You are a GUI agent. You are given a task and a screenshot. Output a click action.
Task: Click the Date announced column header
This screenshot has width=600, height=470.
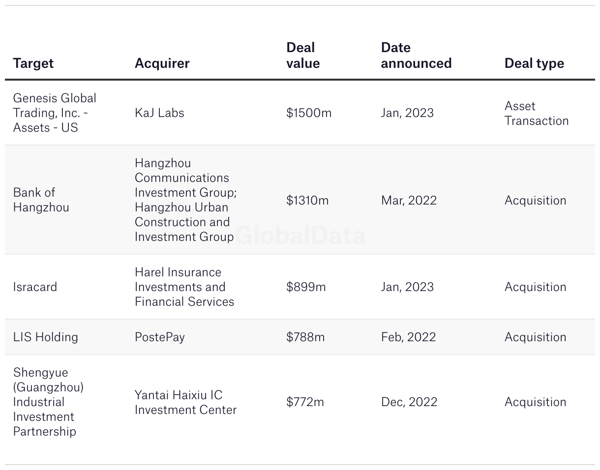click(416, 56)
